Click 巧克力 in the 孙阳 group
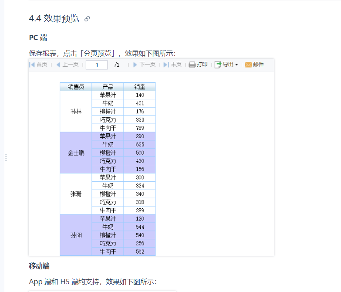This screenshot has width=341, height=292. [108, 244]
